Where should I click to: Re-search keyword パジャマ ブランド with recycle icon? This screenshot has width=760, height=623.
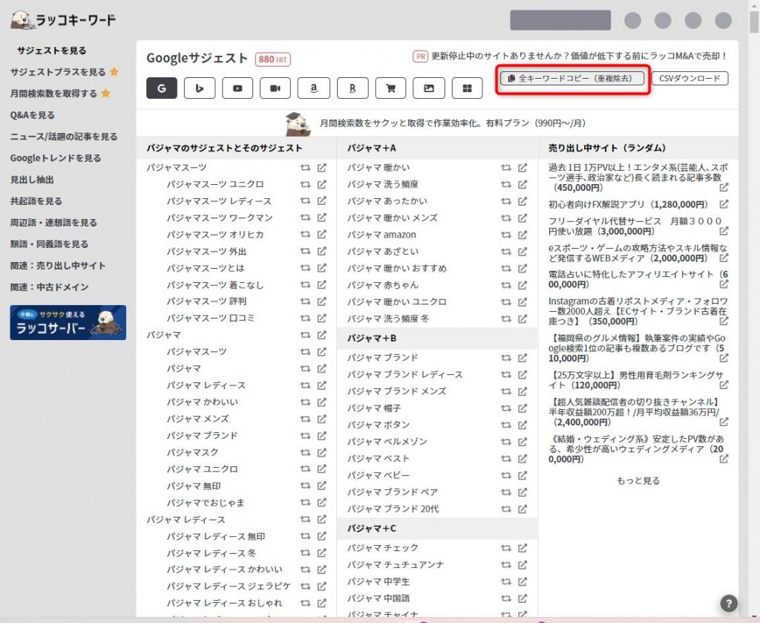pos(505,356)
